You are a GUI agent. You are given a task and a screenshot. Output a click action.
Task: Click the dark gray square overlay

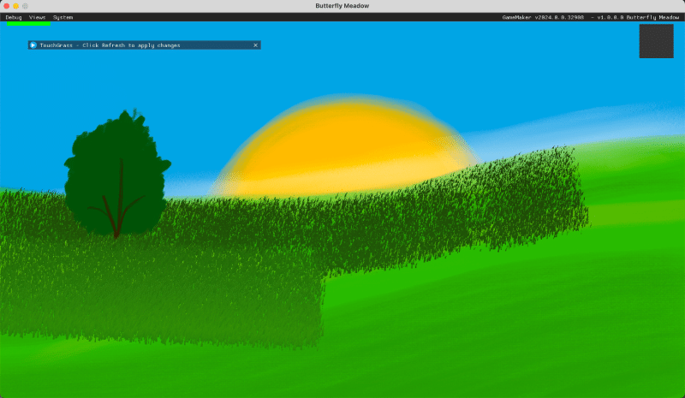[x=656, y=41]
